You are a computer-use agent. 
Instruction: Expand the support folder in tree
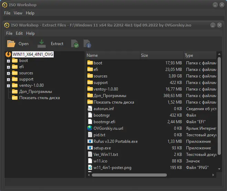8,79
